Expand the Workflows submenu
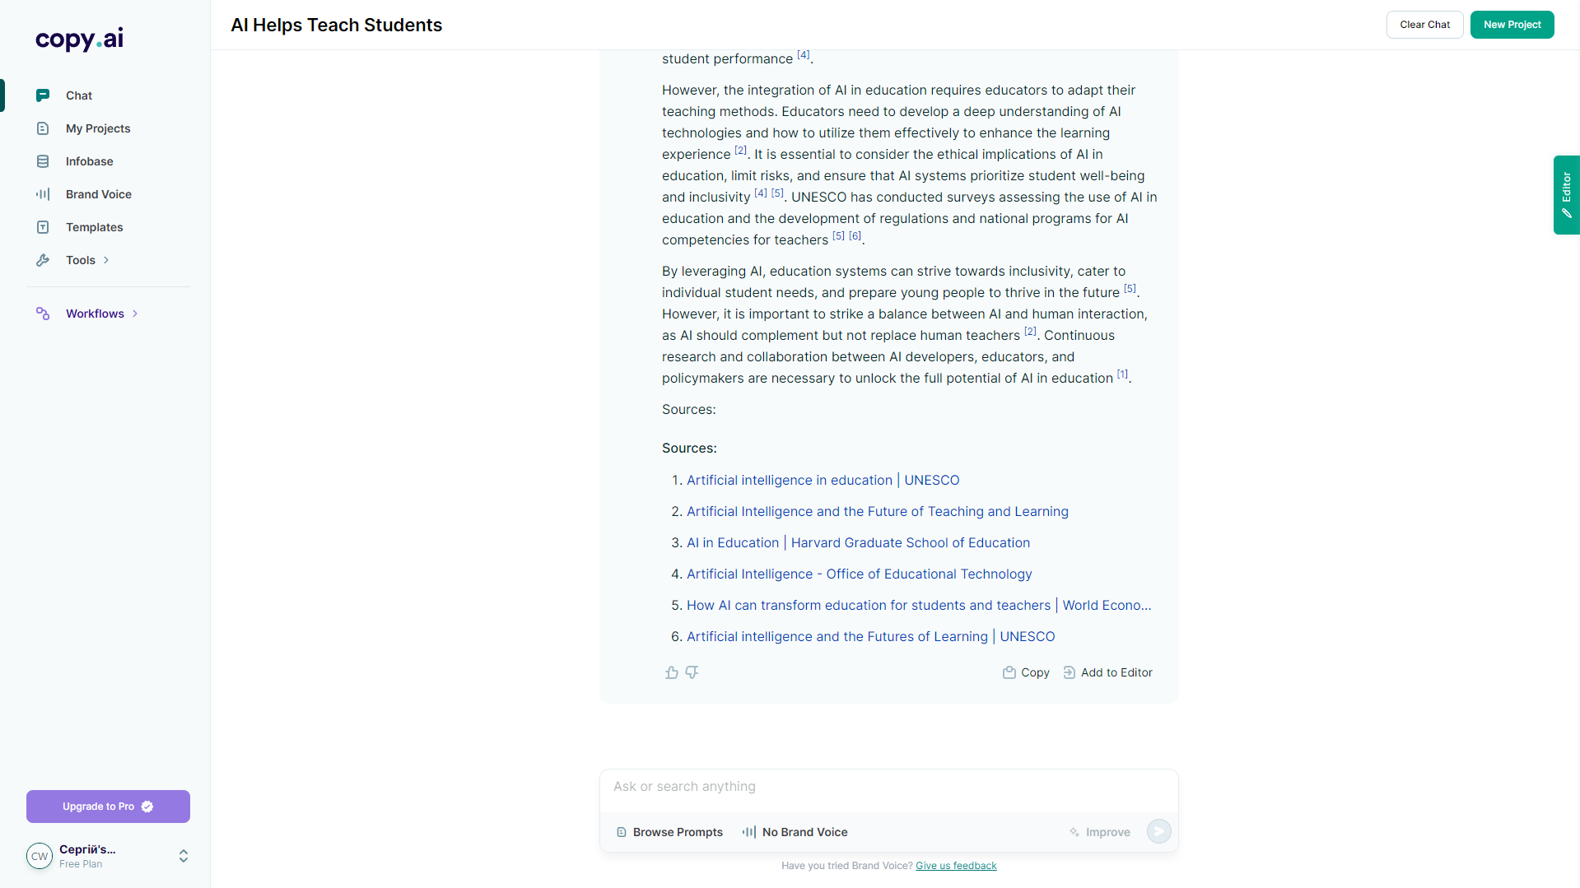 click(135, 314)
